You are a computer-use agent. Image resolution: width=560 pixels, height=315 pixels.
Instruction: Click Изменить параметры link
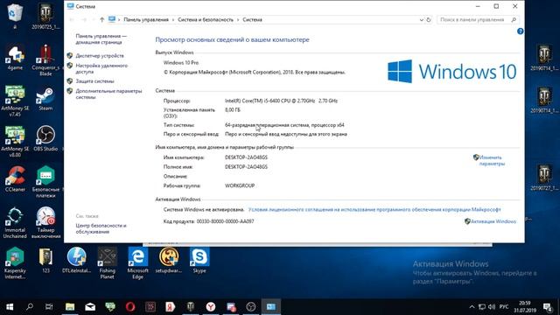492,160
